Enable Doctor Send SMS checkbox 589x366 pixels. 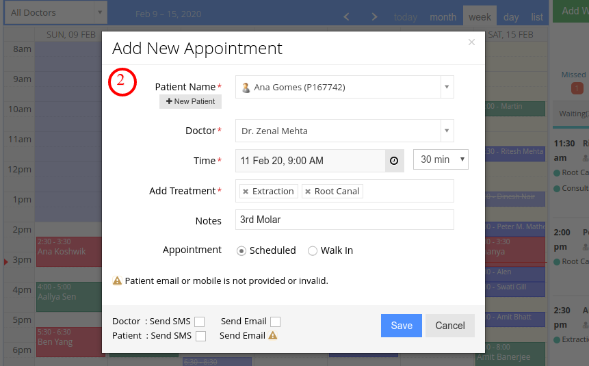(x=200, y=322)
